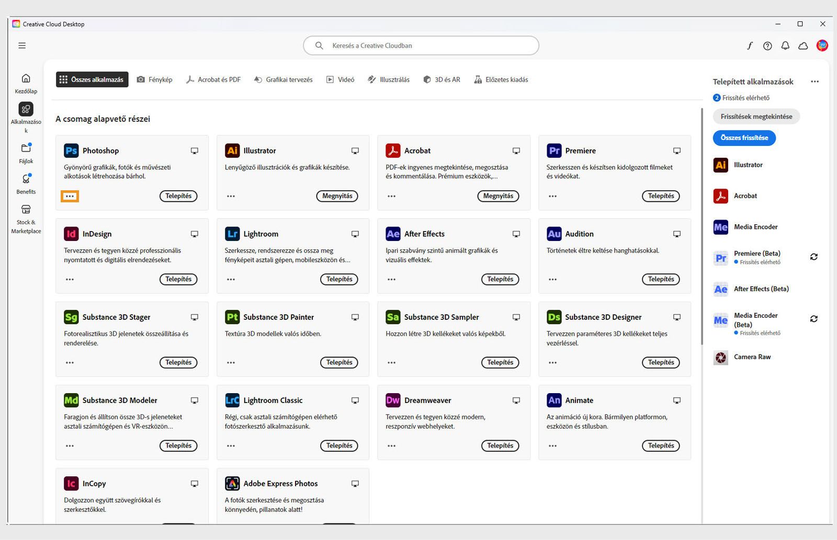Open more options on After Effects card
837x540 pixels.
click(x=392, y=280)
